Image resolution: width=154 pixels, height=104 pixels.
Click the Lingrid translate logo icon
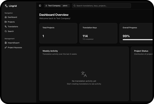[6, 6]
